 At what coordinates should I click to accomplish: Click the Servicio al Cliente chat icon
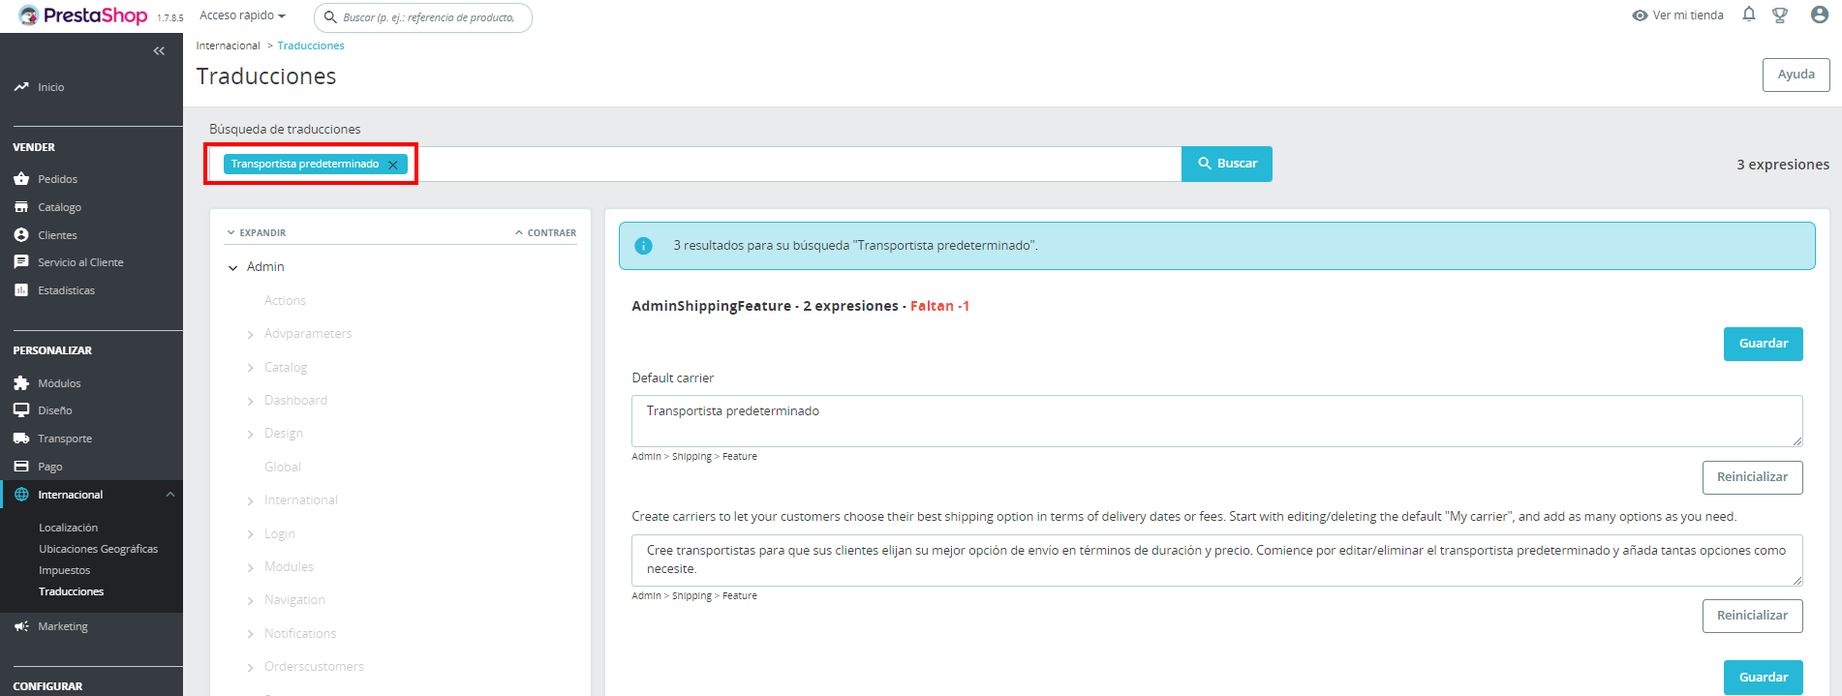click(21, 262)
